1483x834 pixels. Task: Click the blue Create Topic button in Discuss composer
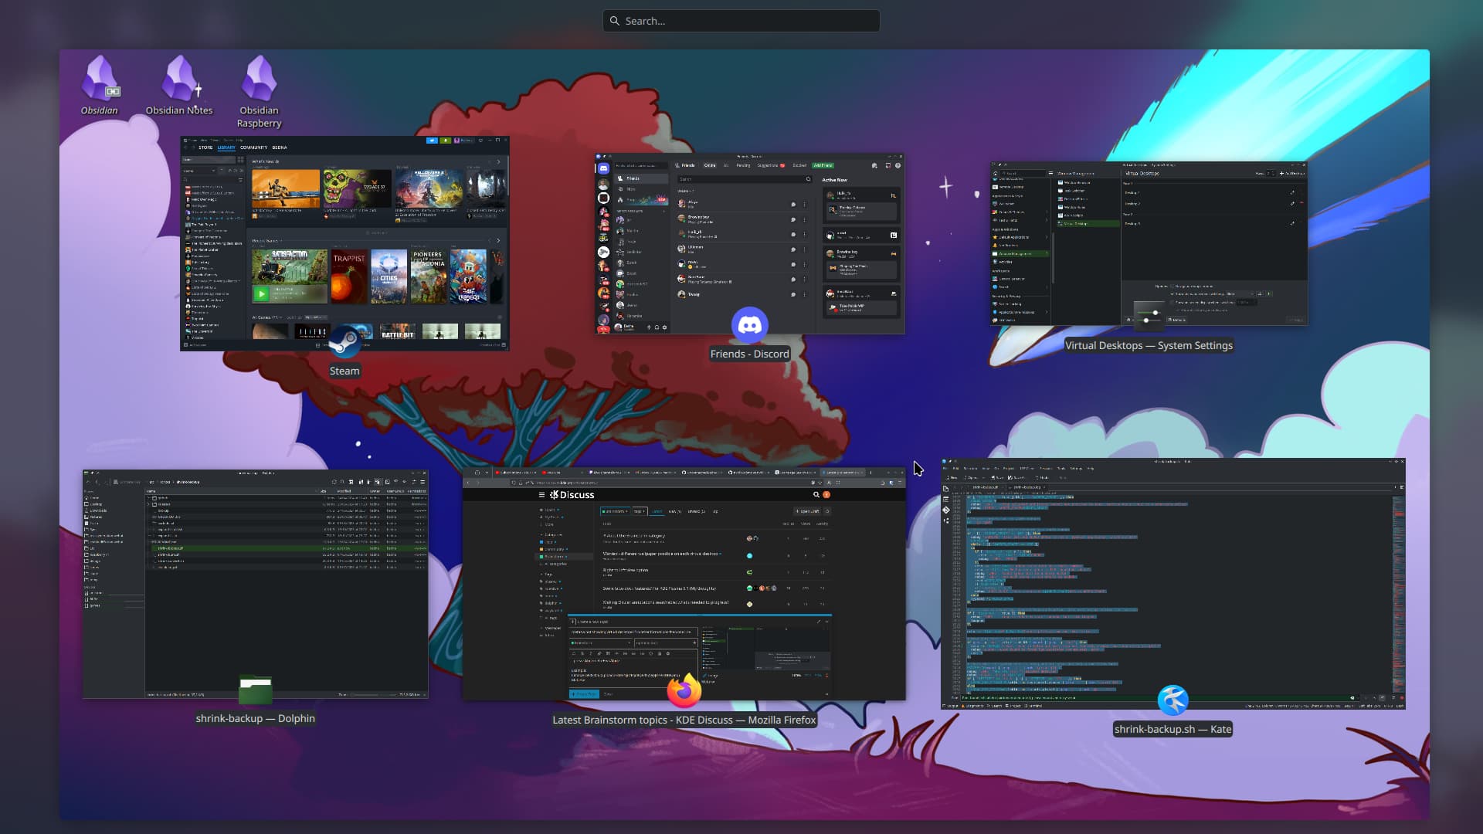[x=584, y=694]
